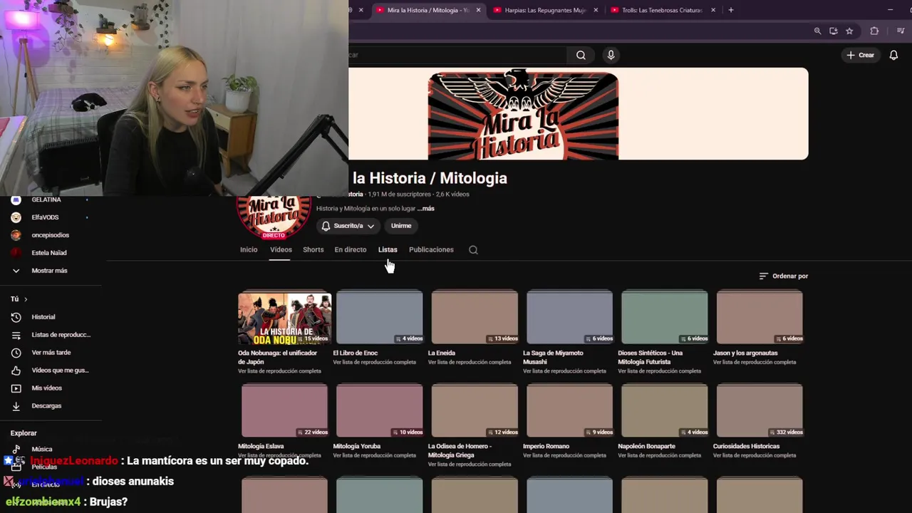The image size is (912, 513).
Task: Open the El Libro de Enoc playlist thumbnail
Action: [x=379, y=318]
